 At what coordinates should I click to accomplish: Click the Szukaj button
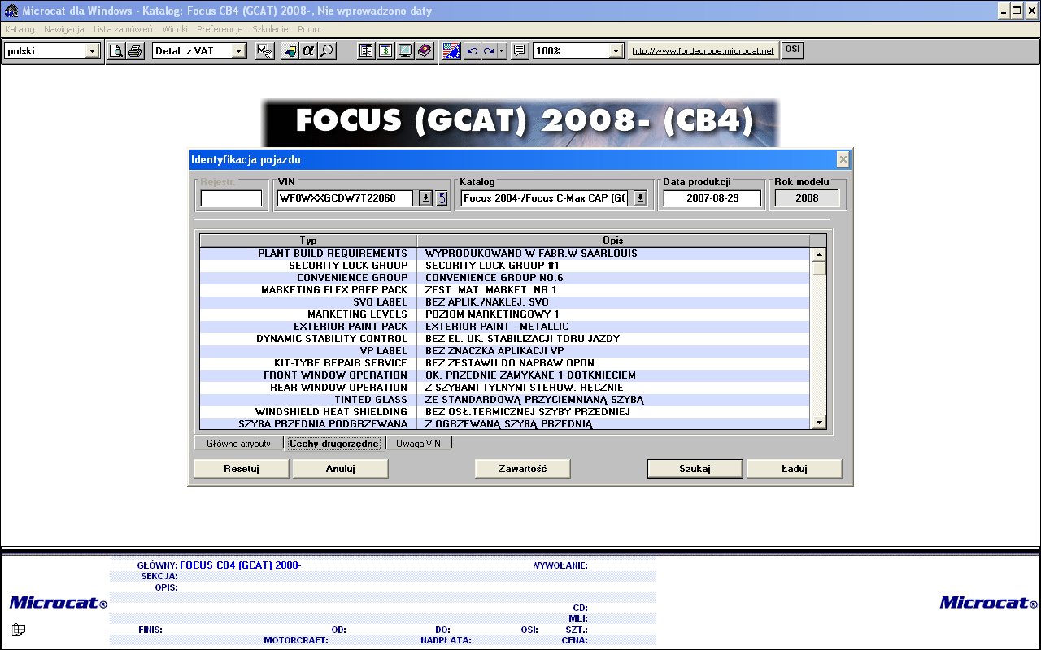[695, 469]
